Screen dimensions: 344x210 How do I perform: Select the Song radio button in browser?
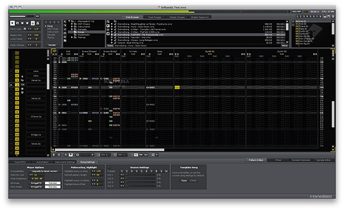[x=46, y=26]
